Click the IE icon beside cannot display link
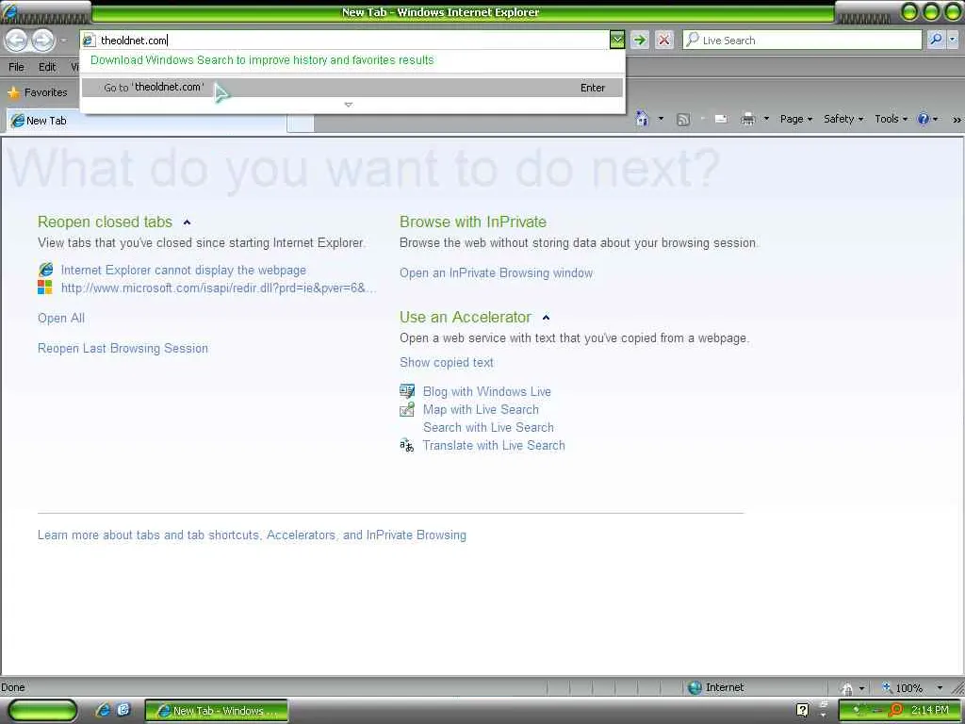 pos(45,270)
